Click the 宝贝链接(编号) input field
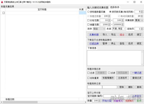 point(116,96)
